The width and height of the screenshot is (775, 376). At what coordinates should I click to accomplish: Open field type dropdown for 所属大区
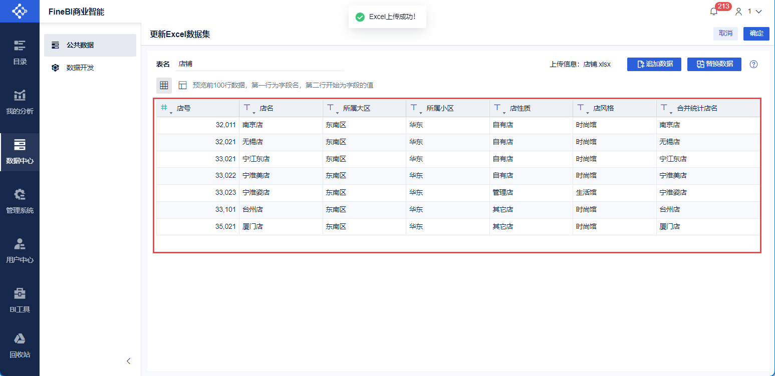tap(338, 113)
